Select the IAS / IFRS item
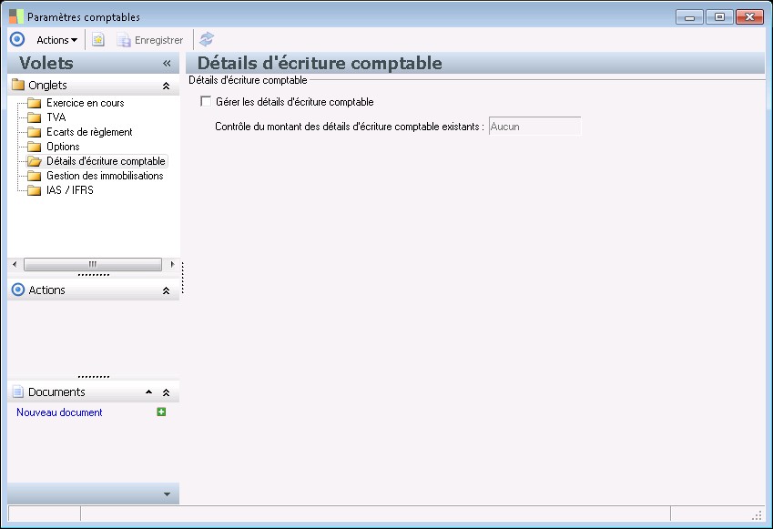The height and width of the screenshot is (529, 773). [69, 190]
